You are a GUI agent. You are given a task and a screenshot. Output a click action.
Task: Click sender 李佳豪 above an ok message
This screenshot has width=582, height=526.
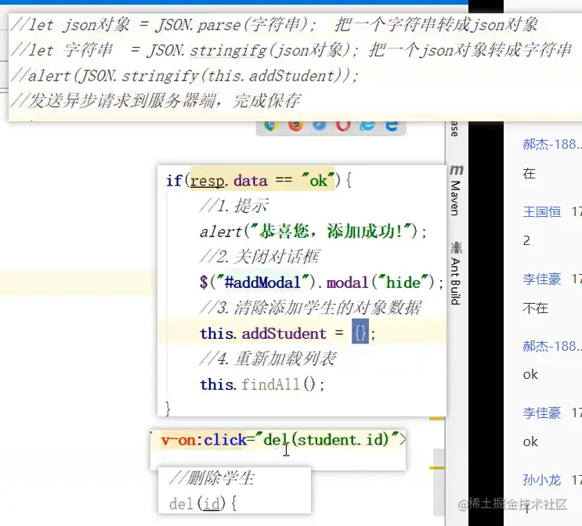point(542,413)
